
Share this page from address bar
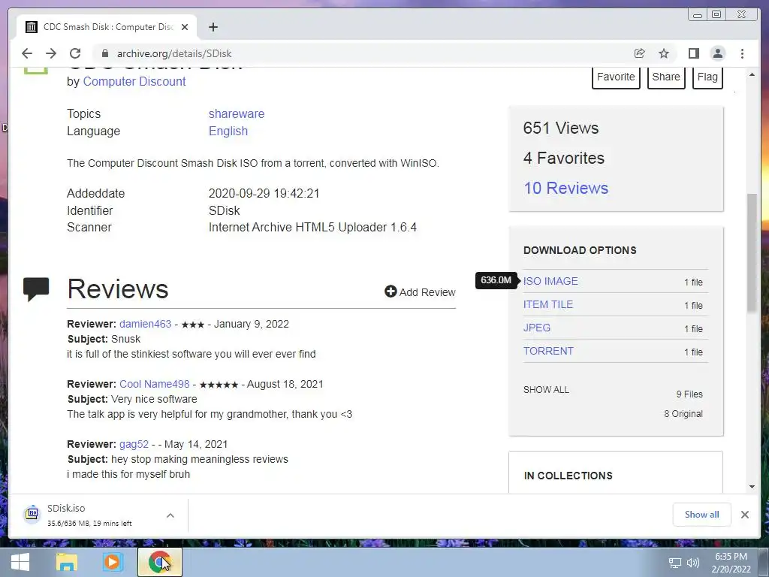point(639,53)
